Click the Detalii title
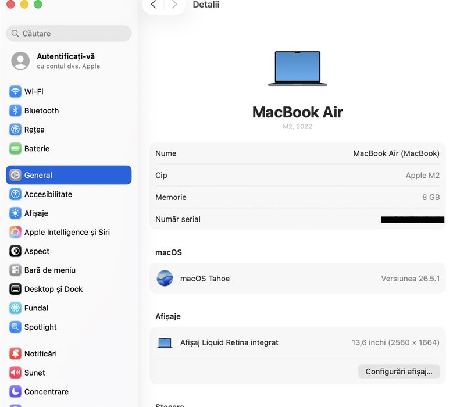This screenshot has width=453, height=407. (206, 4)
